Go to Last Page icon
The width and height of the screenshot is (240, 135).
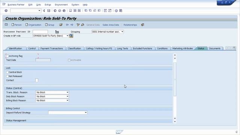pyautogui.click(x=99, y=10)
